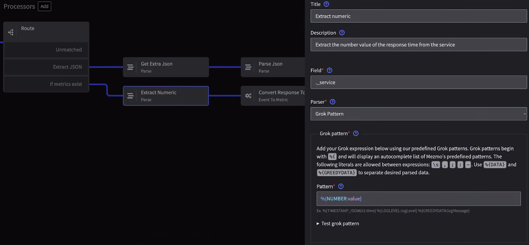Click the Get Extra Json parse icon
Viewport: 529px width, 245px height.
(130, 67)
